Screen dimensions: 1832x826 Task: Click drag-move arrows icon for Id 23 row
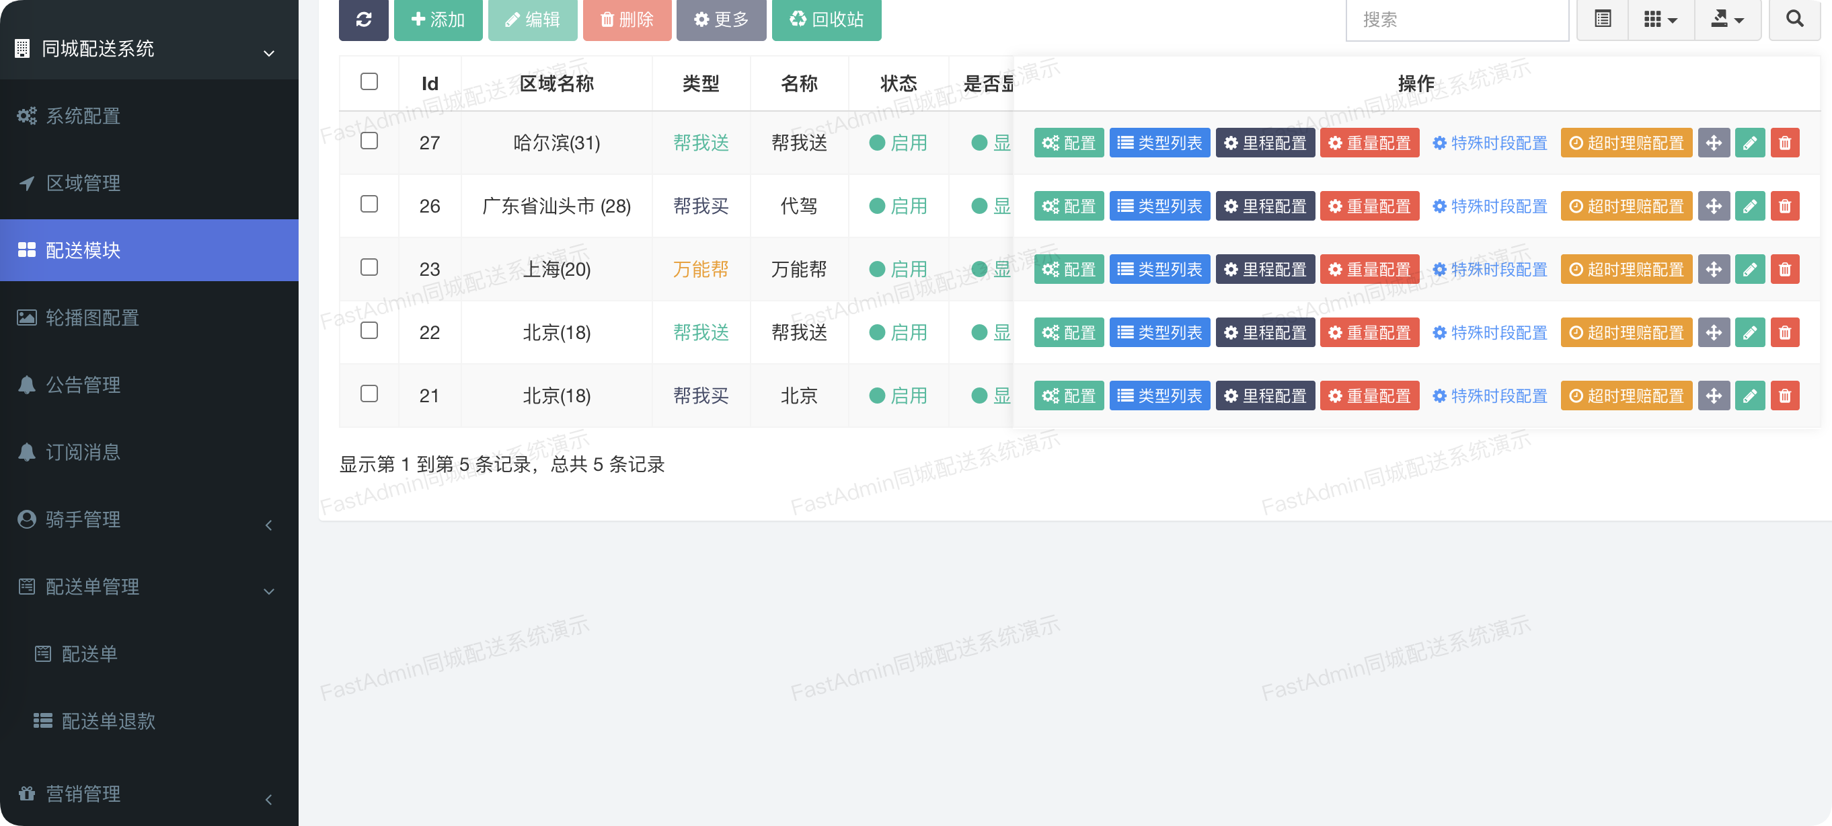[1713, 270]
